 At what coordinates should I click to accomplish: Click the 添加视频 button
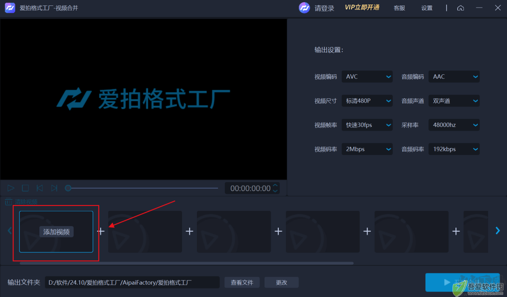pyautogui.click(x=57, y=232)
